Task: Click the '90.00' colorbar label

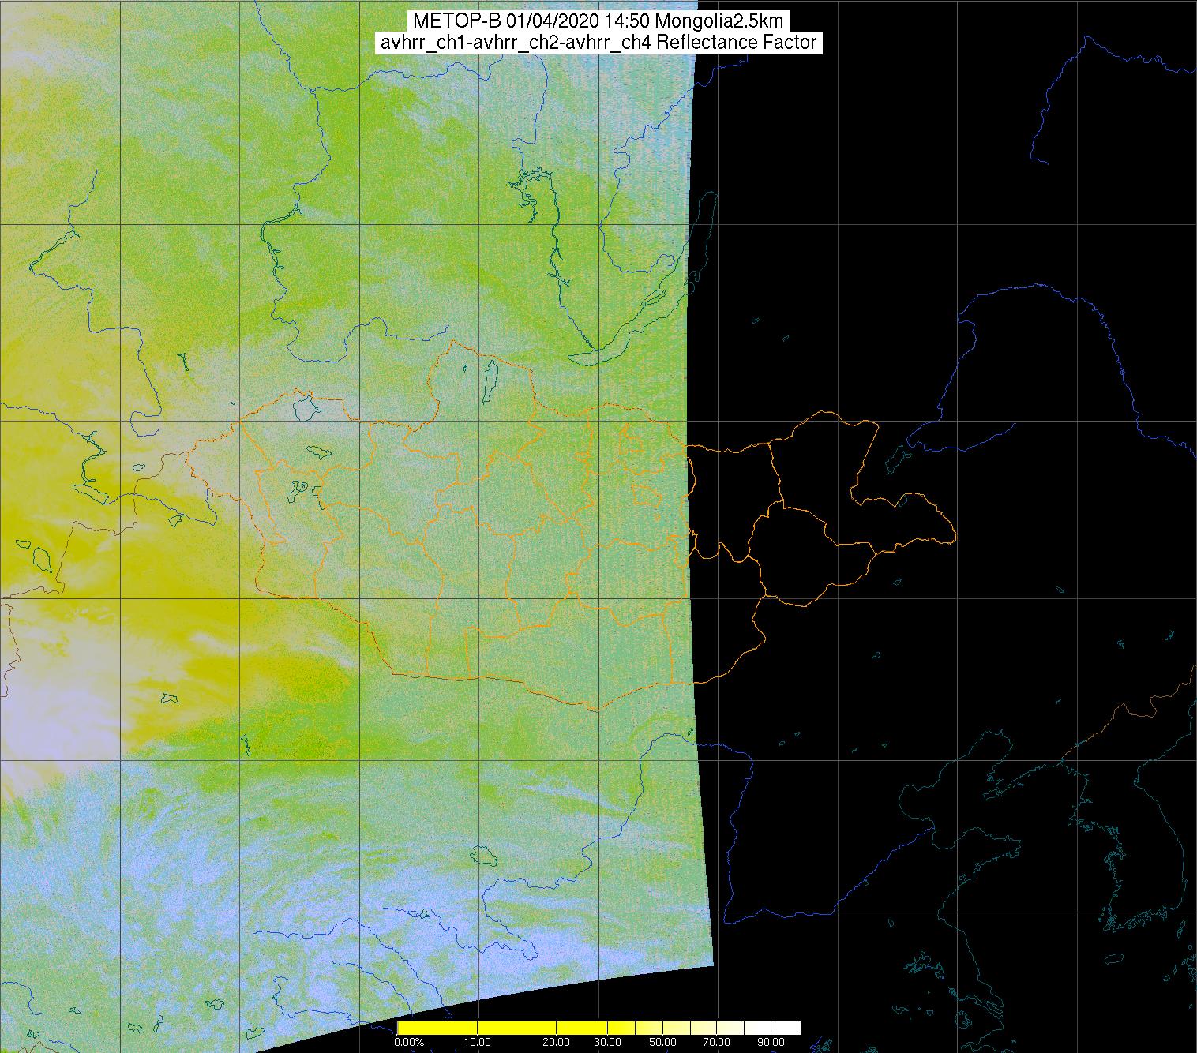Action: coord(771,1042)
